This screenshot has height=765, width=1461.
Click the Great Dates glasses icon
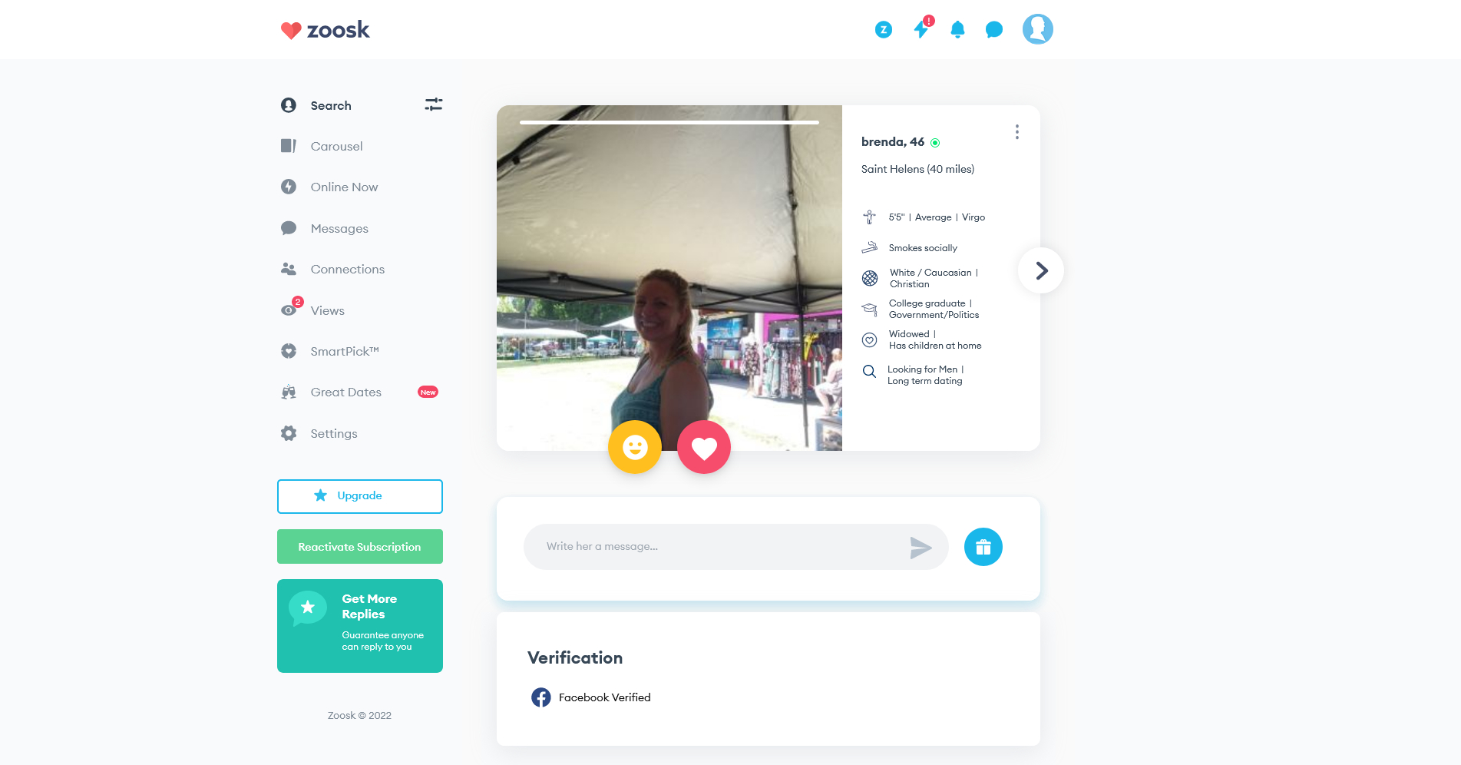tap(289, 392)
